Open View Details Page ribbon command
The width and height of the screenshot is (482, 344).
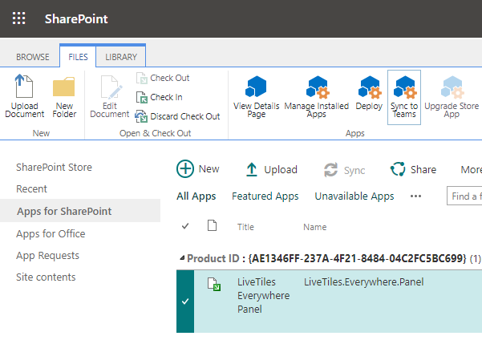click(256, 97)
